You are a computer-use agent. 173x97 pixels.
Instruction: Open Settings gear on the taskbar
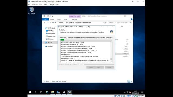[x=64, y=92]
